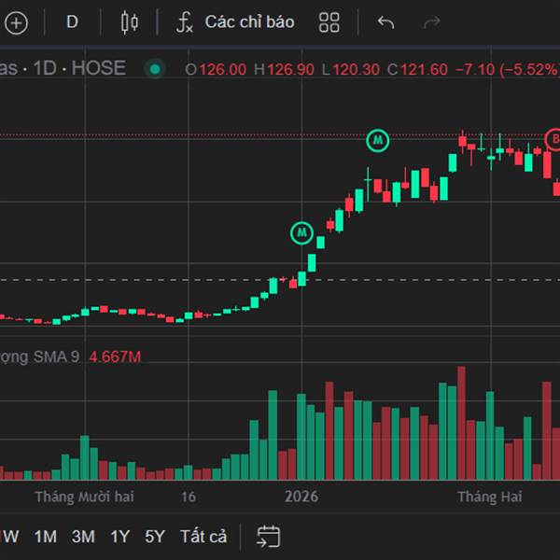This screenshot has width=560, height=560.
Task: Click the red B marker at right edge
Action: (x=553, y=139)
